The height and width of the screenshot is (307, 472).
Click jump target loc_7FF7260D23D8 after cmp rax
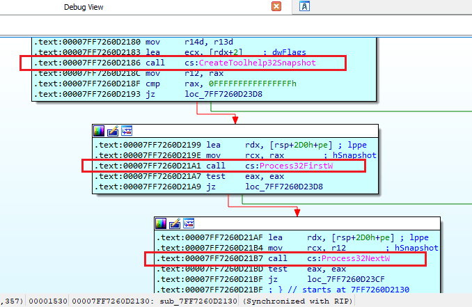223,94
